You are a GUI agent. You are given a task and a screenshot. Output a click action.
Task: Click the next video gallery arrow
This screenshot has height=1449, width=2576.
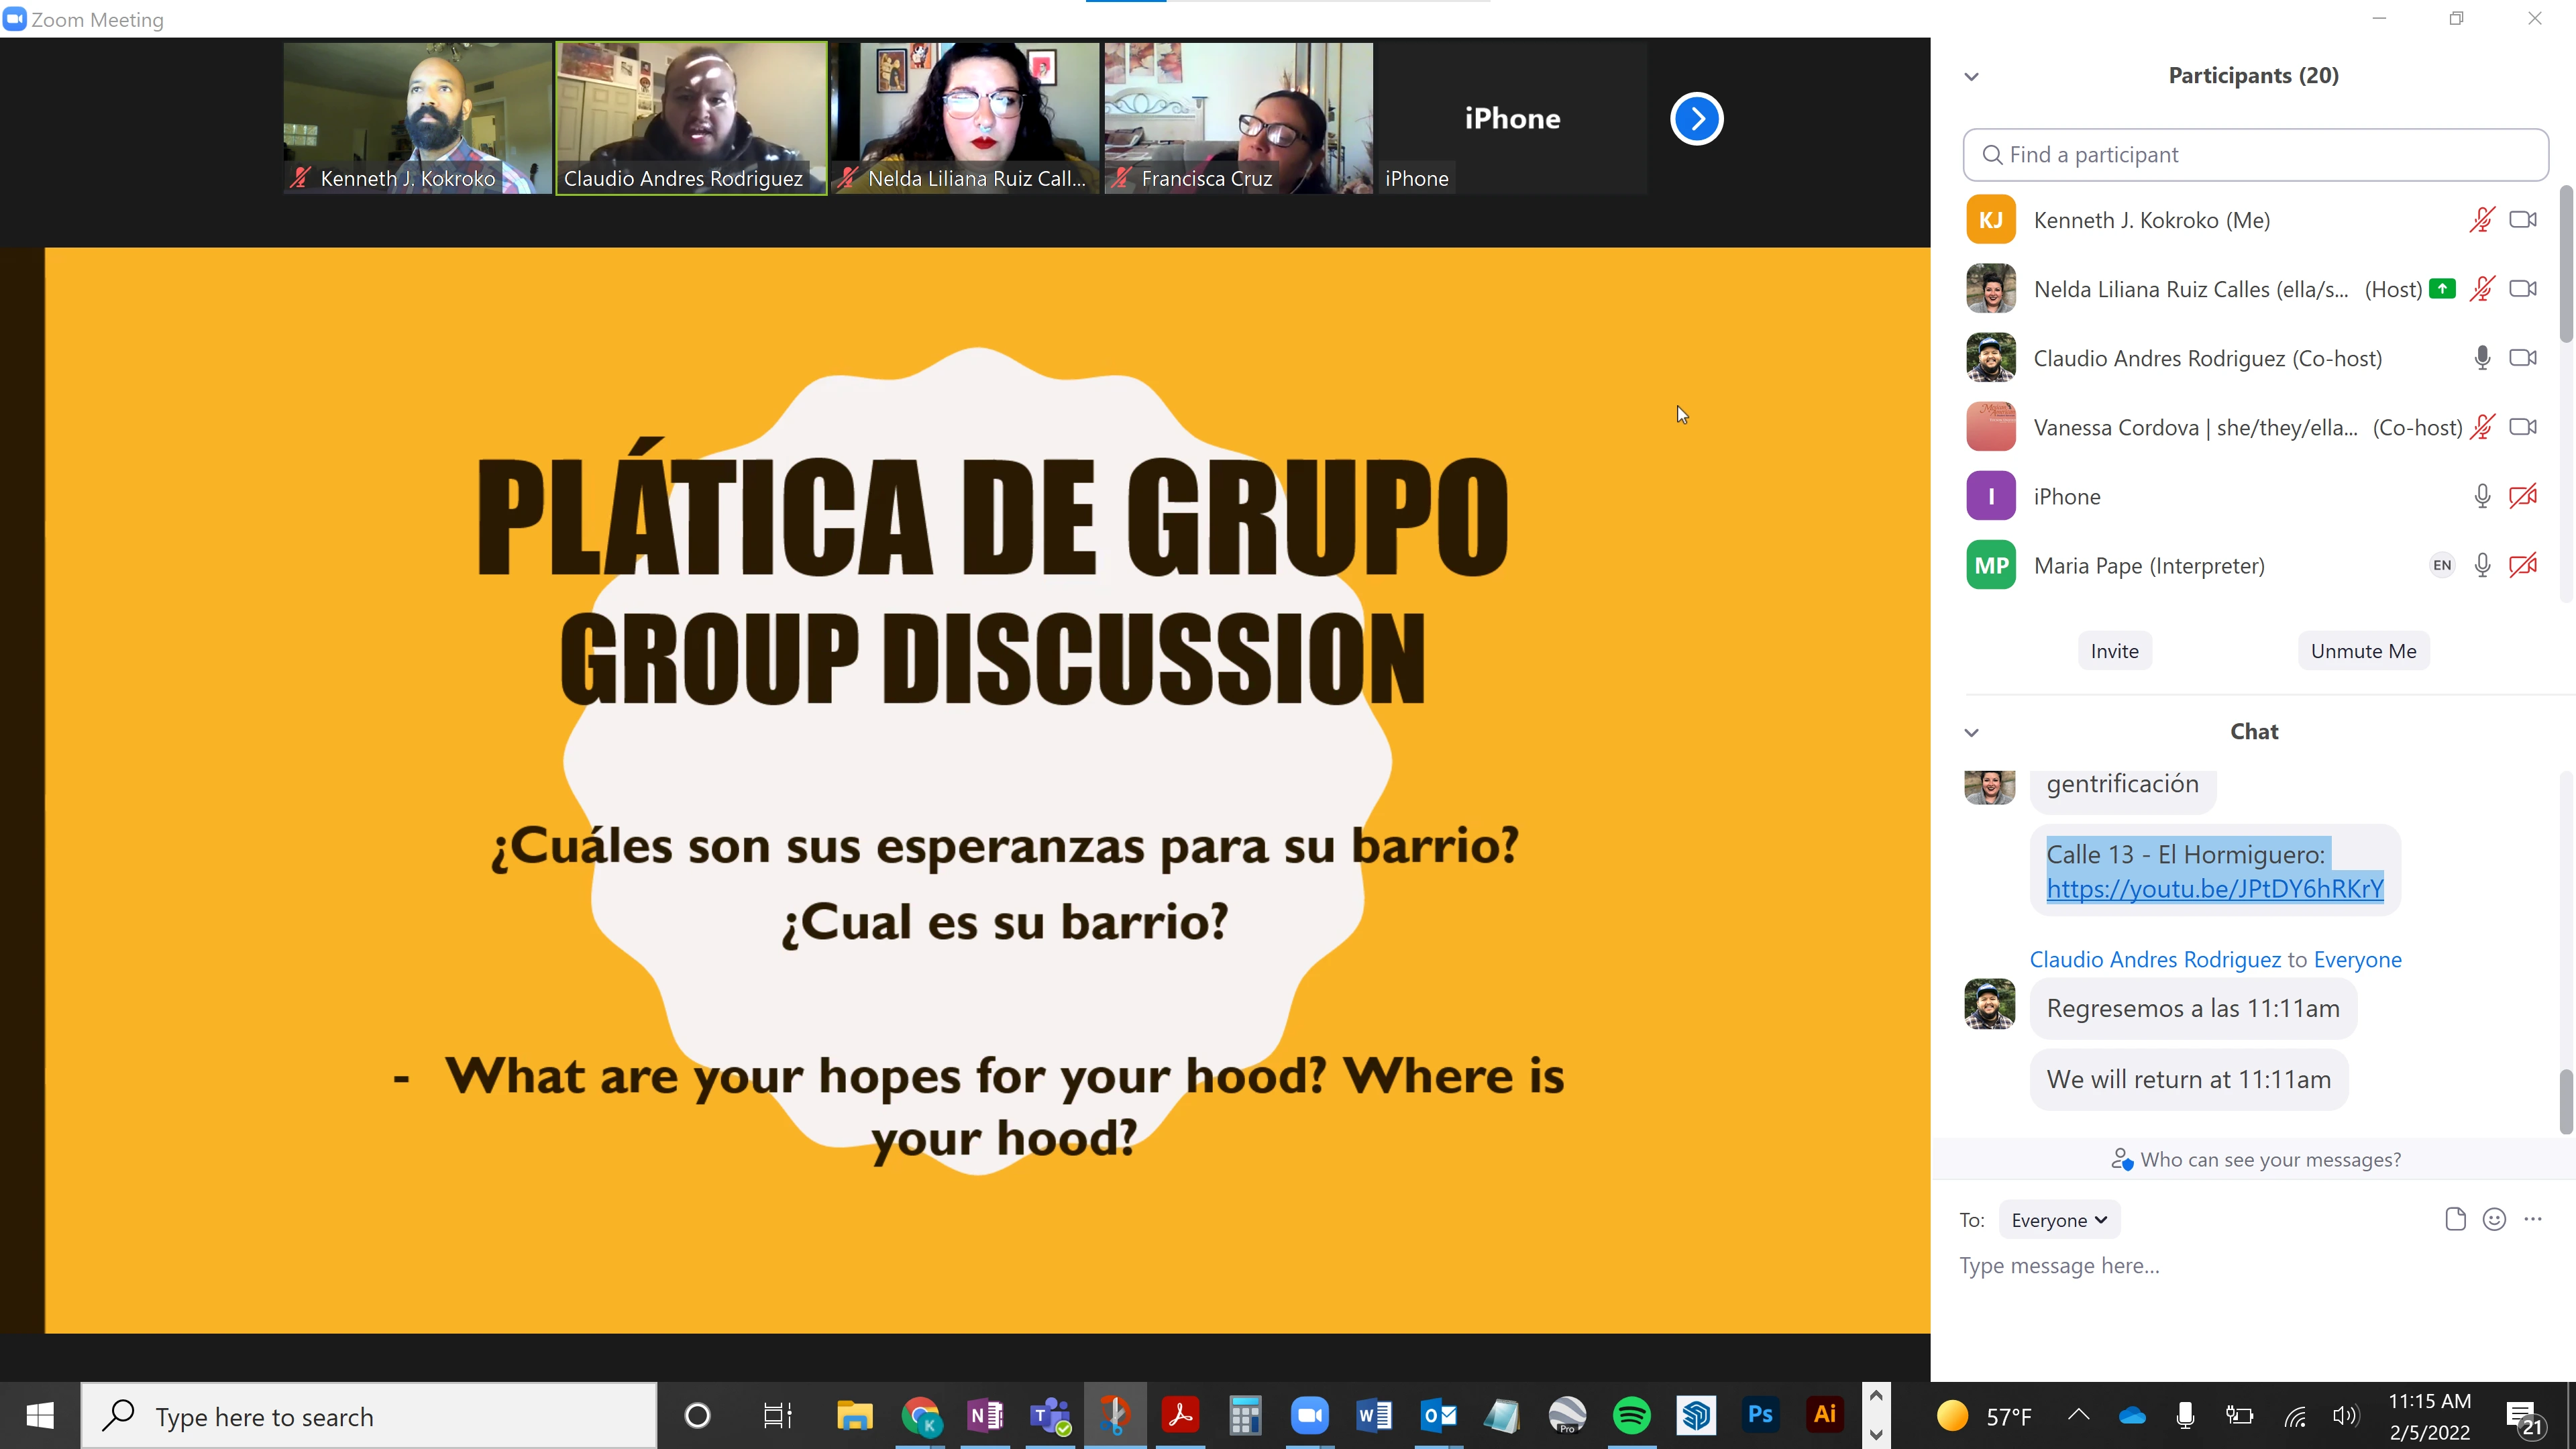click(1696, 119)
